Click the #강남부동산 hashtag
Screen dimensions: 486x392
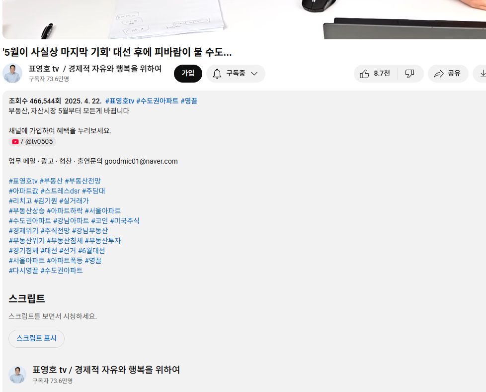(x=90, y=231)
